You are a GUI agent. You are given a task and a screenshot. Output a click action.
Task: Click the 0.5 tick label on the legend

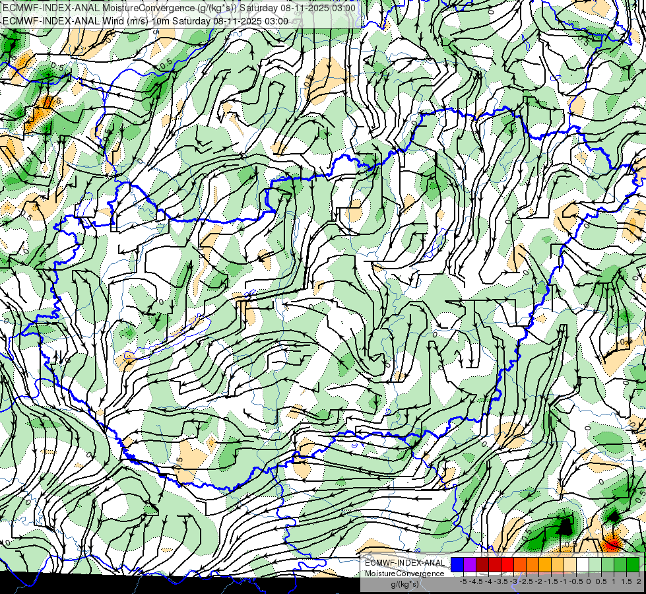tap(601, 581)
